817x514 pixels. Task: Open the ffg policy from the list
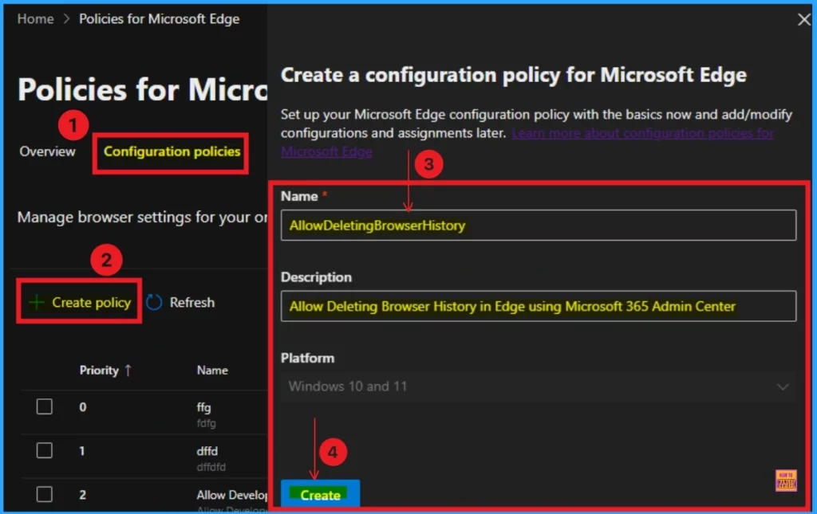(x=204, y=407)
